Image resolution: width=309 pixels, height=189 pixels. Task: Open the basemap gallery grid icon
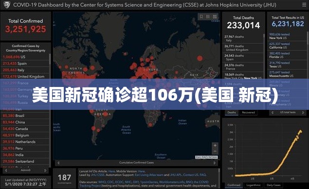pos(215,17)
